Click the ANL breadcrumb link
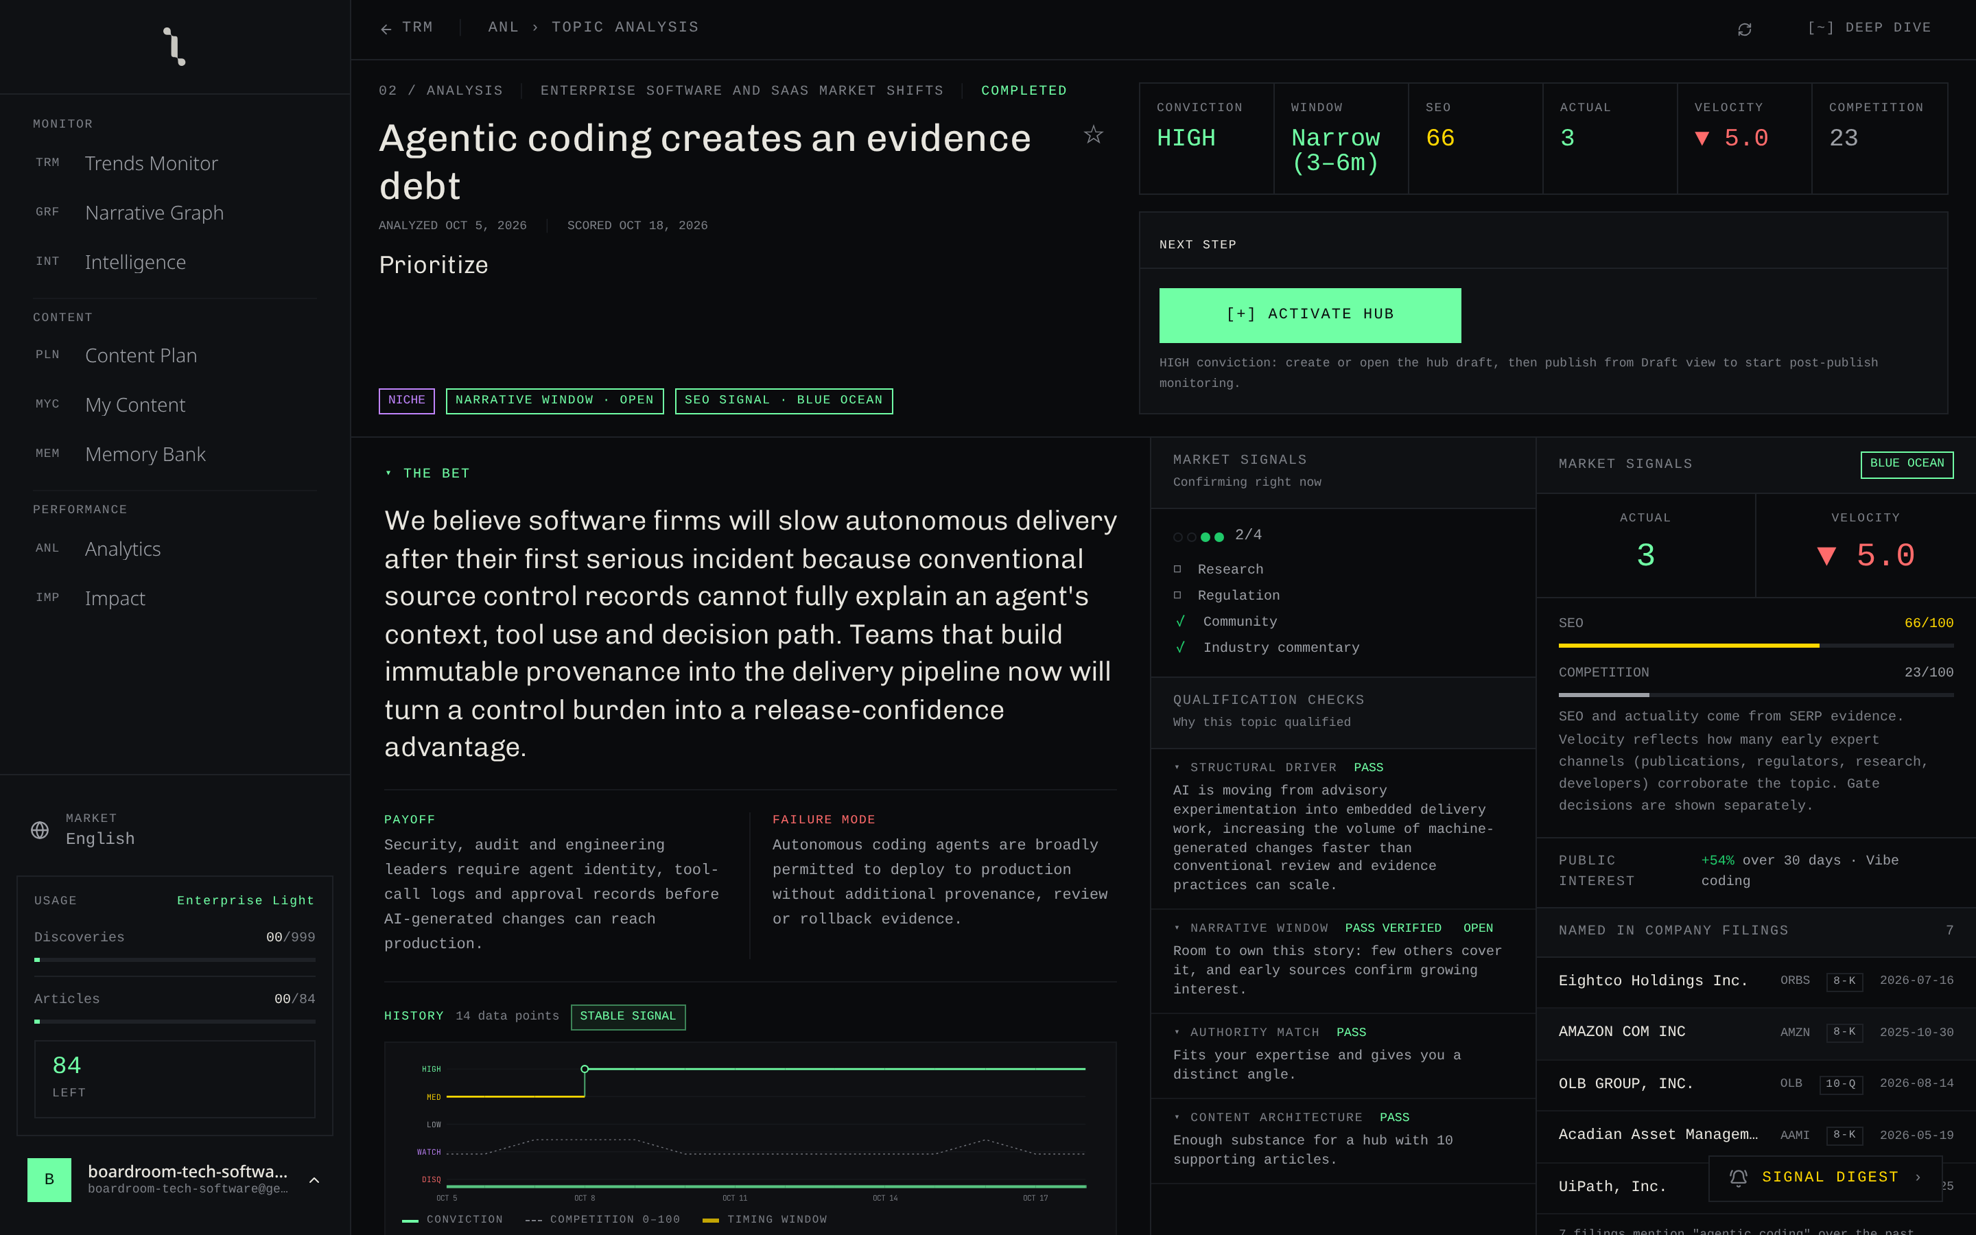This screenshot has height=1235, width=1976. point(503,27)
